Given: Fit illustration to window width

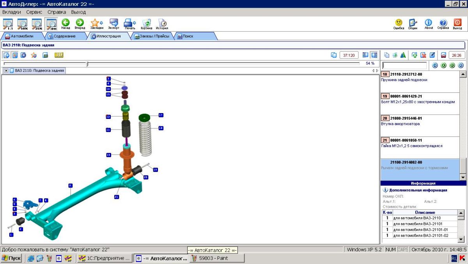Looking at the screenshot, I should [51, 24].
